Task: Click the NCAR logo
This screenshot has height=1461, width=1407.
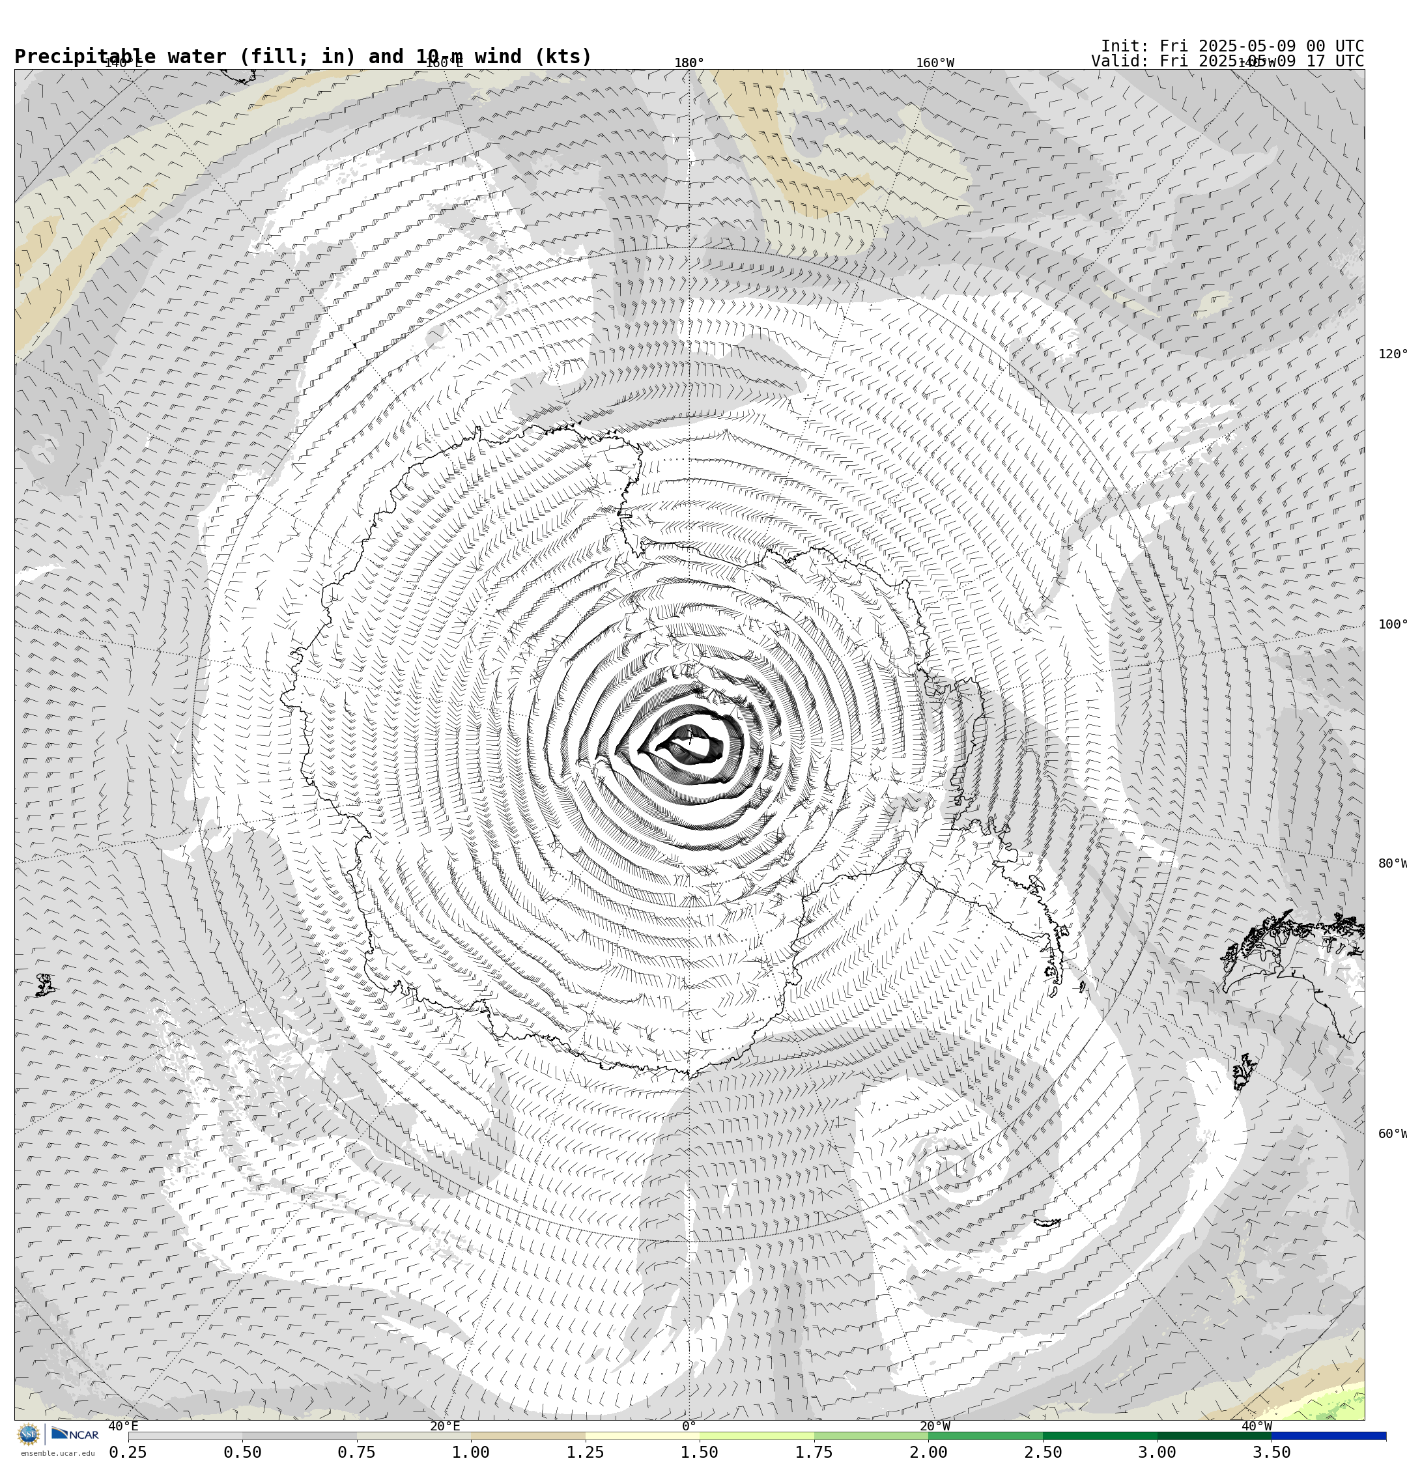Action: [x=74, y=1434]
